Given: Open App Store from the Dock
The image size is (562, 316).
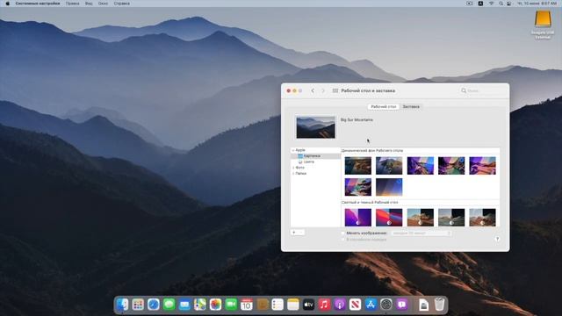Looking at the screenshot, I should click(x=371, y=305).
